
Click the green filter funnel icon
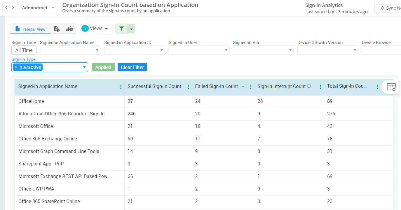[121, 29]
